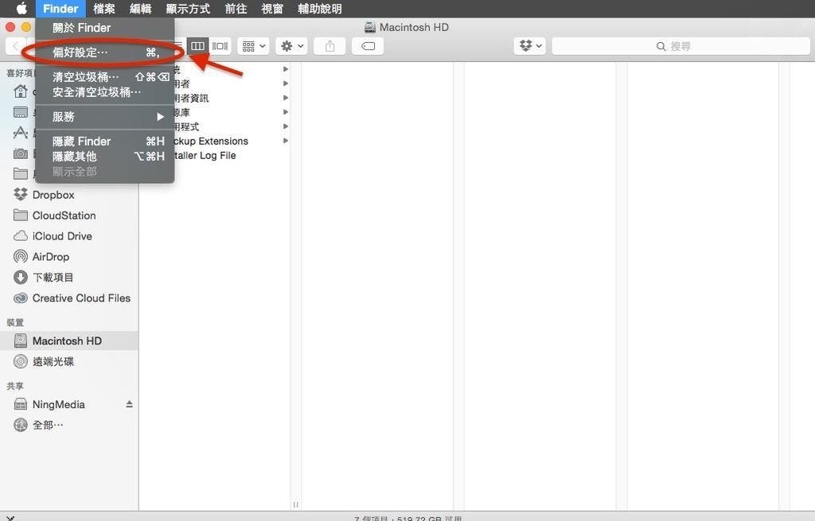Viewport: 815px width, 521px height.
Task: Open the Apple menu
Action: [x=21, y=8]
